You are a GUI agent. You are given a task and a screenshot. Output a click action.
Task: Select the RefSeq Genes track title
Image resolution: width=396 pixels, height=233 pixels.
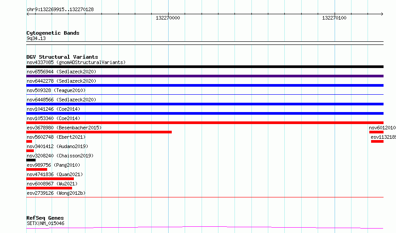(45, 218)
